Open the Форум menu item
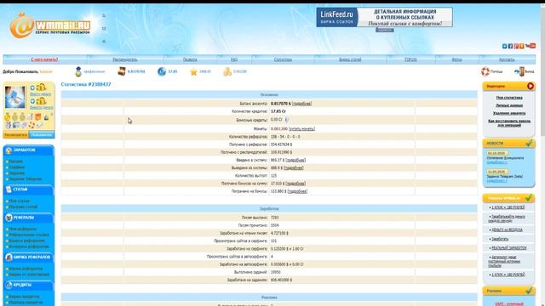This screenshot has width=545, height=306. (456, 59)
